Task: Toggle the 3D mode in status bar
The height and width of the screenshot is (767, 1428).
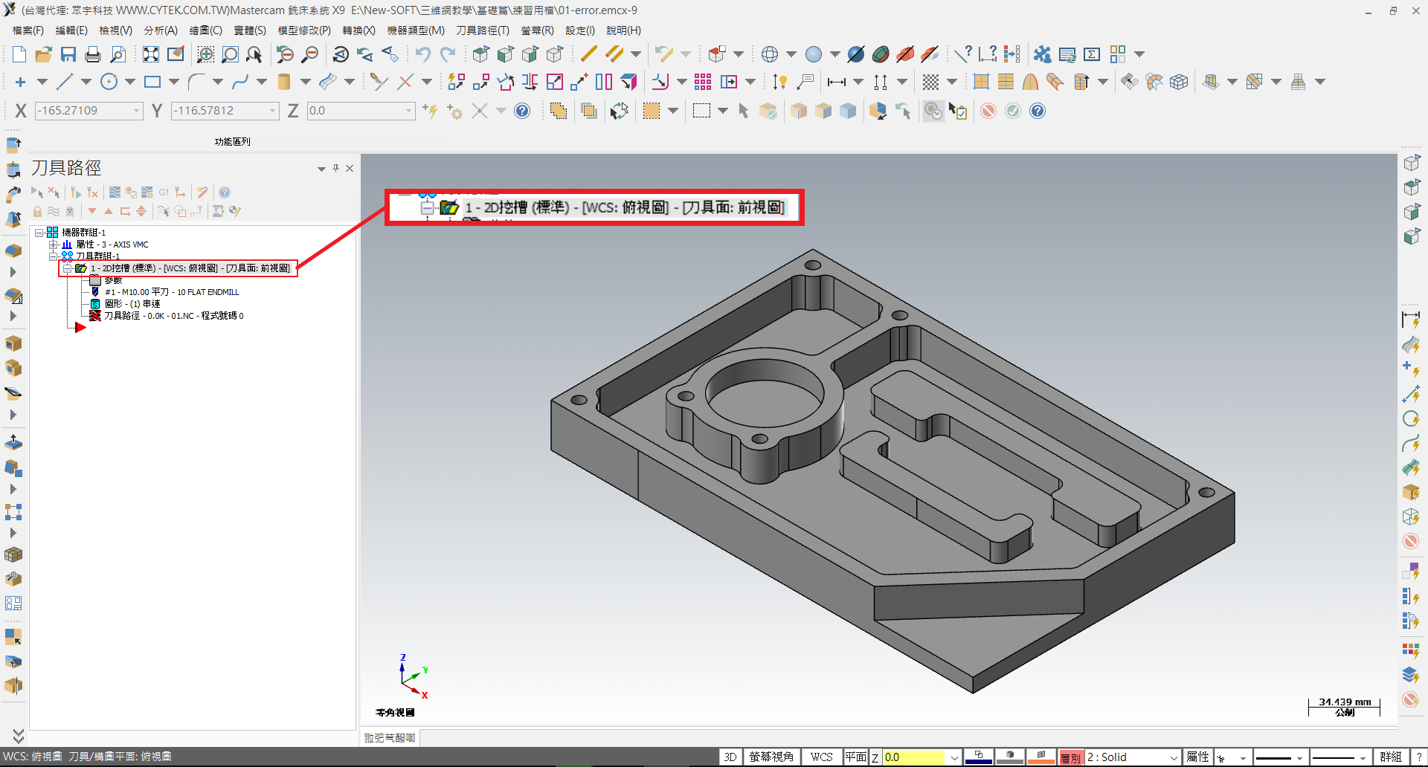Action: coord(730,757)
